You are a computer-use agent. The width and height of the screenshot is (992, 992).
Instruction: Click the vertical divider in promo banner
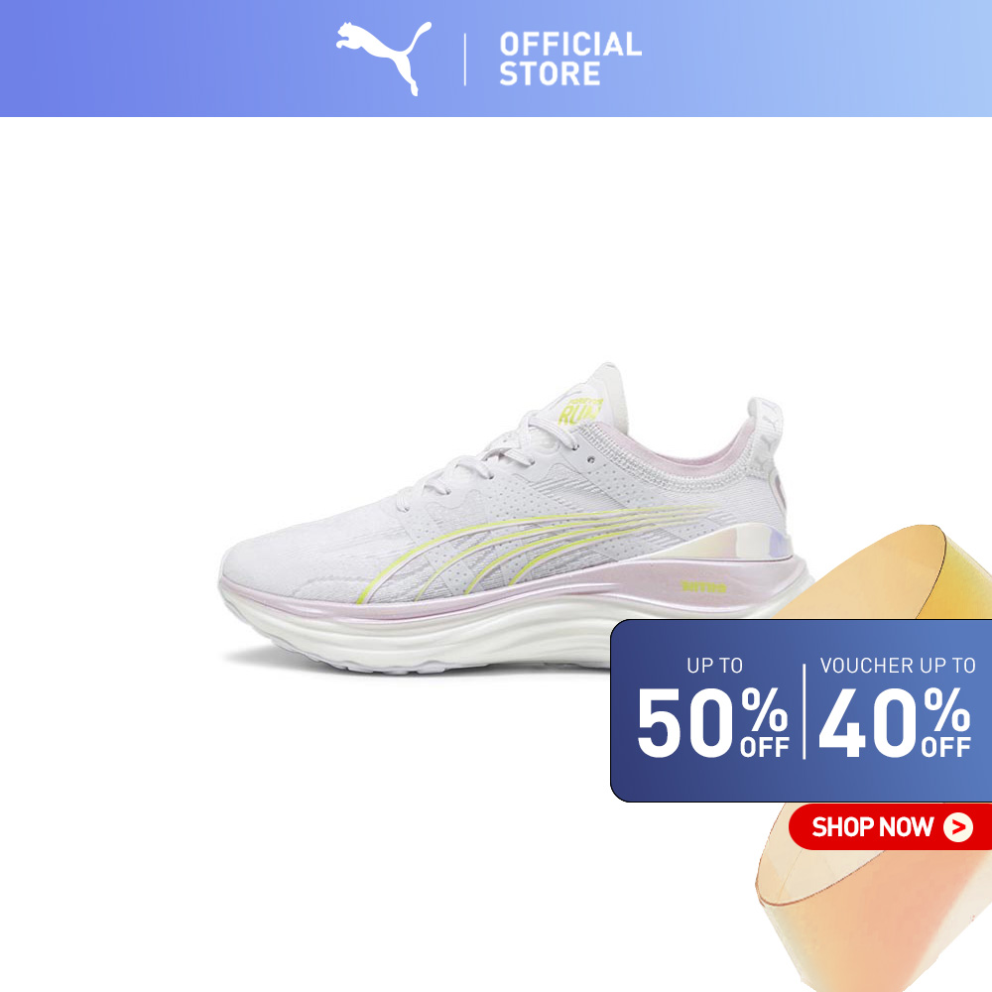coord(805,711)
